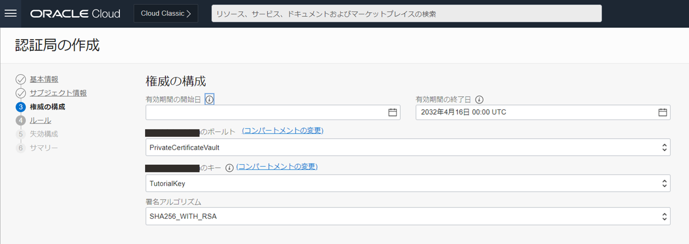This screenshot has width=689, height=244.
Task: Expand the SHA256_WITH_RSA signature algorithm dropdown
Action: (x=664, y=217)
